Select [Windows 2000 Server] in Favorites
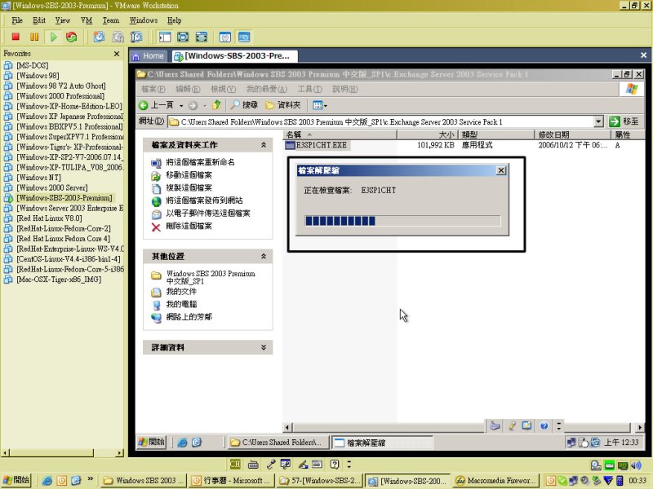The height and width of the screenshot is (489, 653). (x=52, y=188)
